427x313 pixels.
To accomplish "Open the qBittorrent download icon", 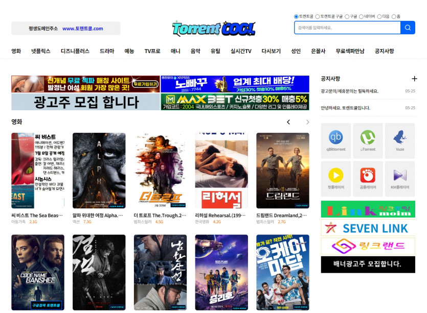I will pos(335,140).
